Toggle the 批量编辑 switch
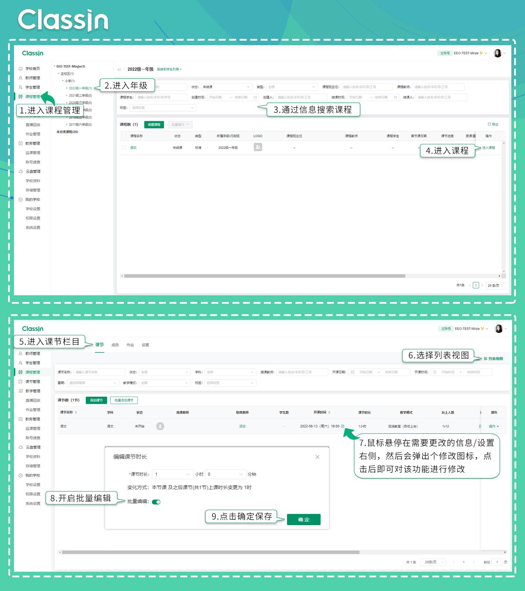 [x=156, y=502]
